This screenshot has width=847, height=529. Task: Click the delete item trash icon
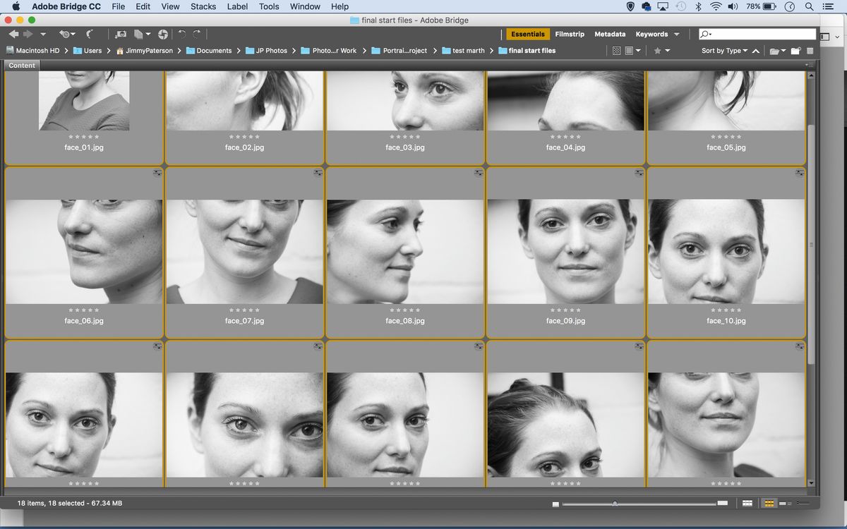[x=810, y=50]
